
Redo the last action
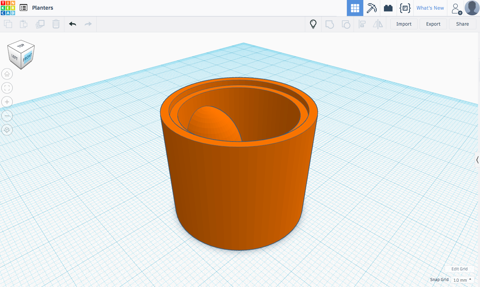(88, 24)
